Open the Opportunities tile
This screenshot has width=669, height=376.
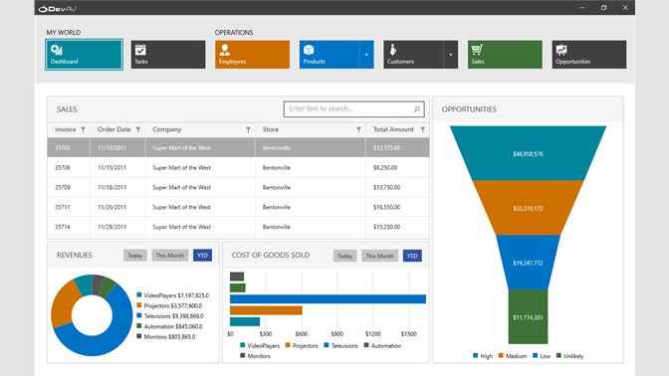point(589,55)
